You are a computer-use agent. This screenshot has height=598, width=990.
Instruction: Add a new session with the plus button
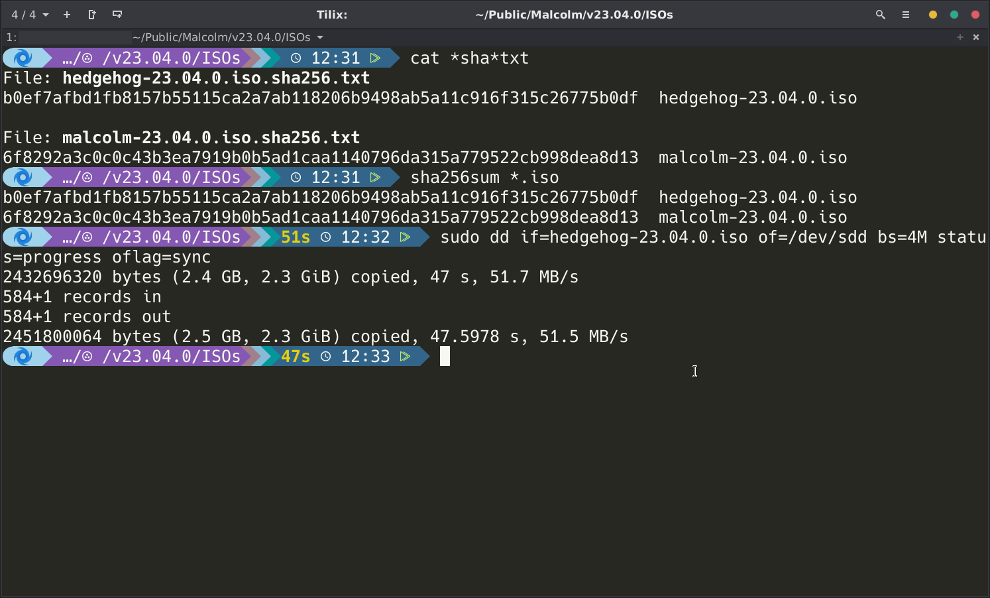[67, 15]
